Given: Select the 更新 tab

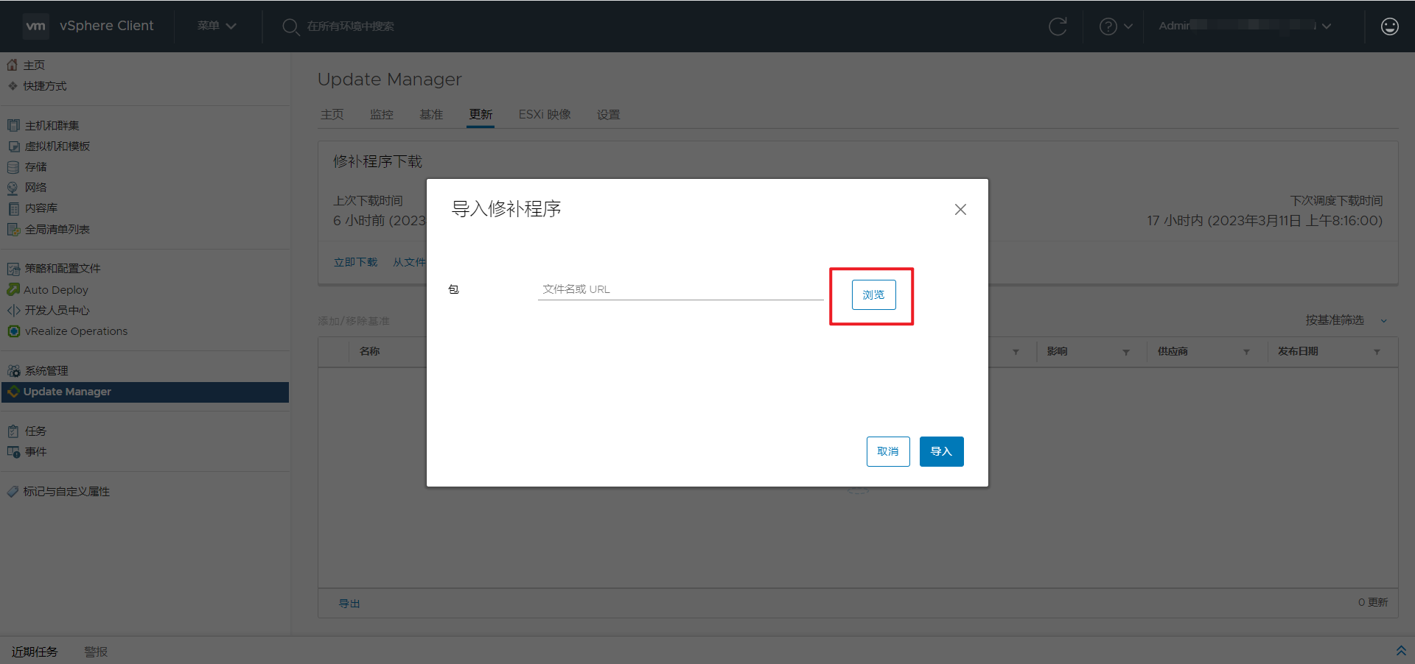Looking at the screenshot, I should tap(481, 115).
